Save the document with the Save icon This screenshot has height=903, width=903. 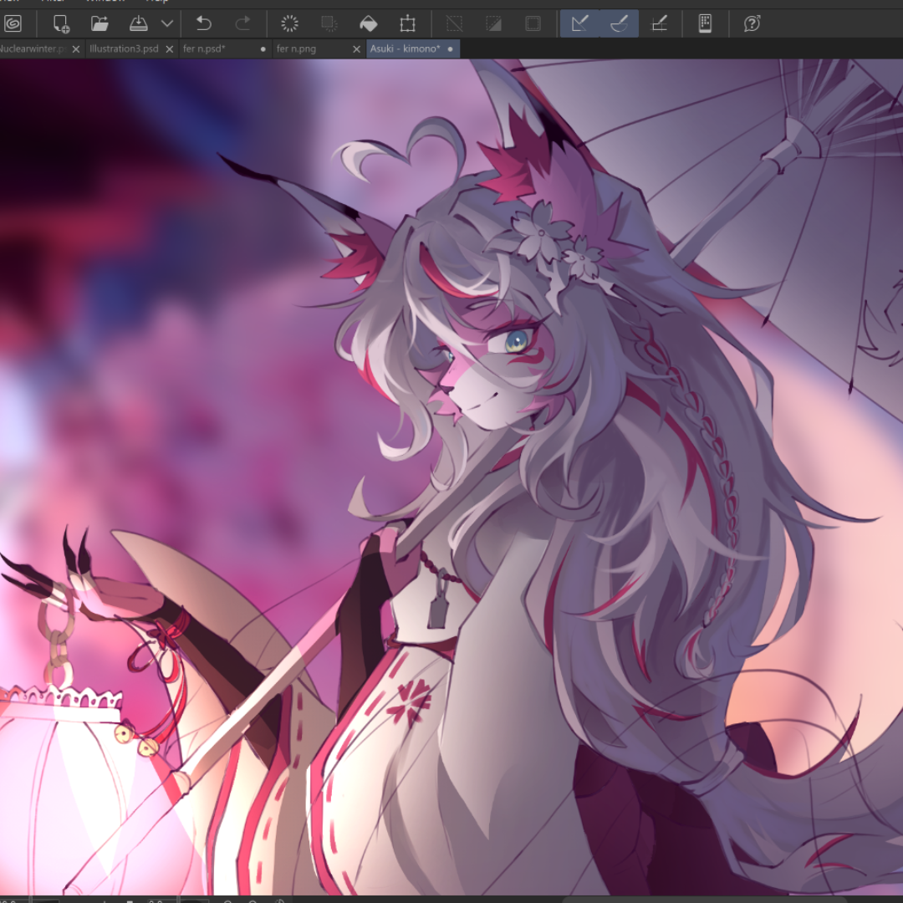(x=139, y=23)
